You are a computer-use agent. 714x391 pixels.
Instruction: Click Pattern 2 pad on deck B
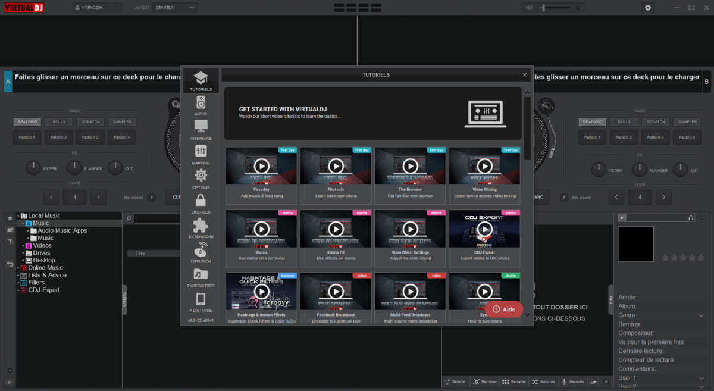point(624,137)
